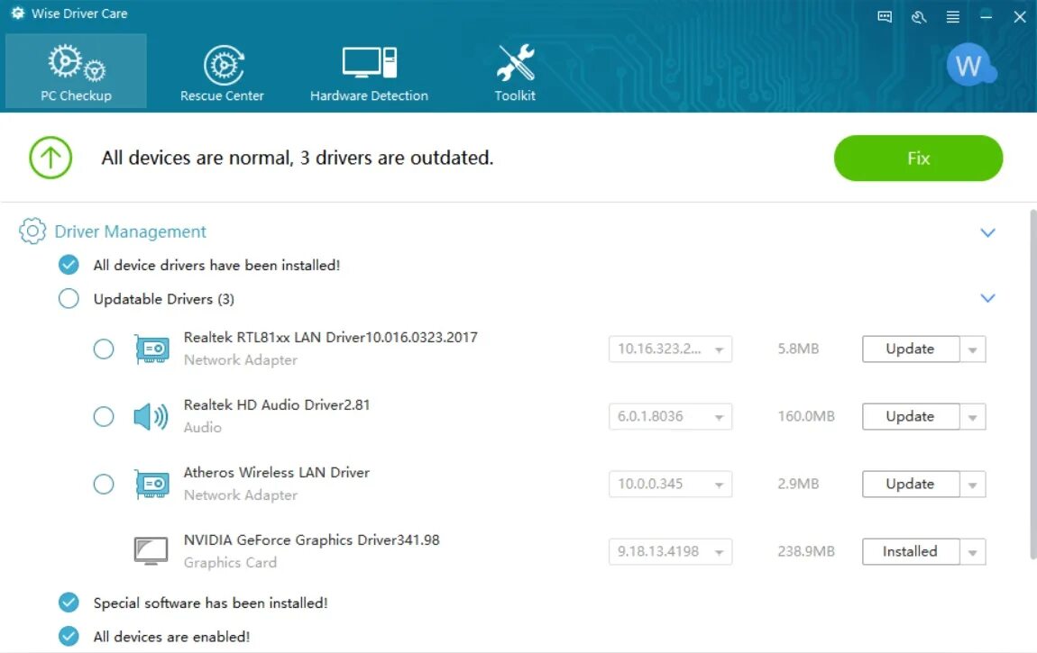
Task: Click 'Realtek RTL81xx LAN Driver10.016.0323.2017' text
Action: pyautogui.click(x=331, y=338)
